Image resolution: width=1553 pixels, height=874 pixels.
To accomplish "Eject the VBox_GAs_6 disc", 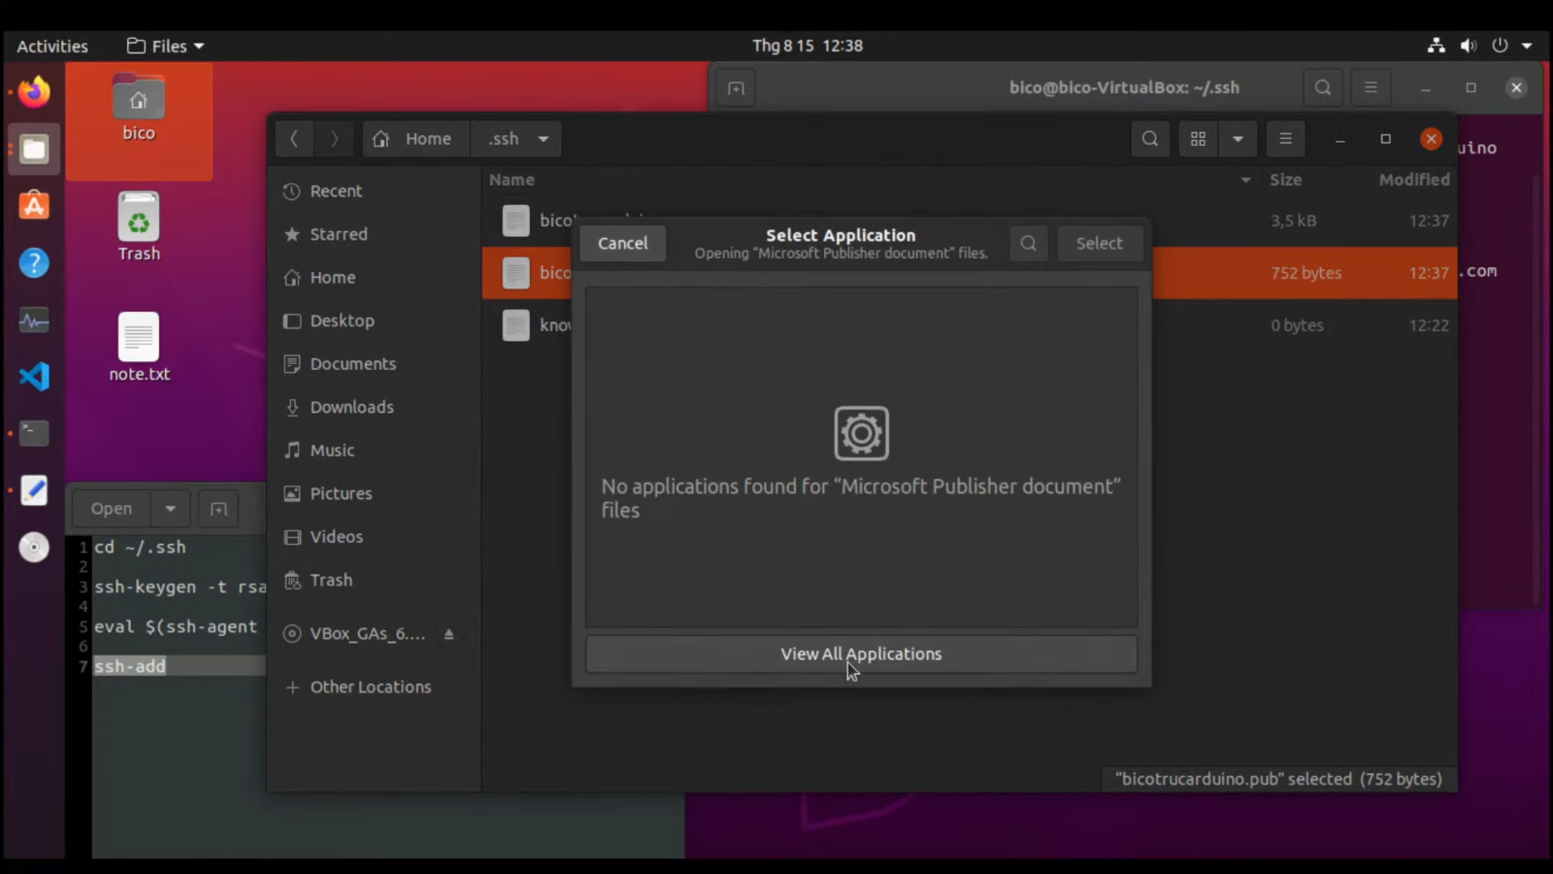I will pos(448,633).
